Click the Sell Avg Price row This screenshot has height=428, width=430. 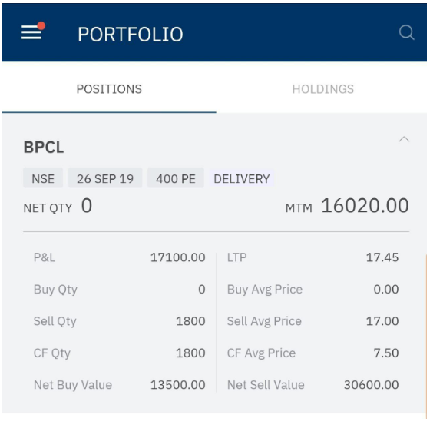(x=313, y=321)
